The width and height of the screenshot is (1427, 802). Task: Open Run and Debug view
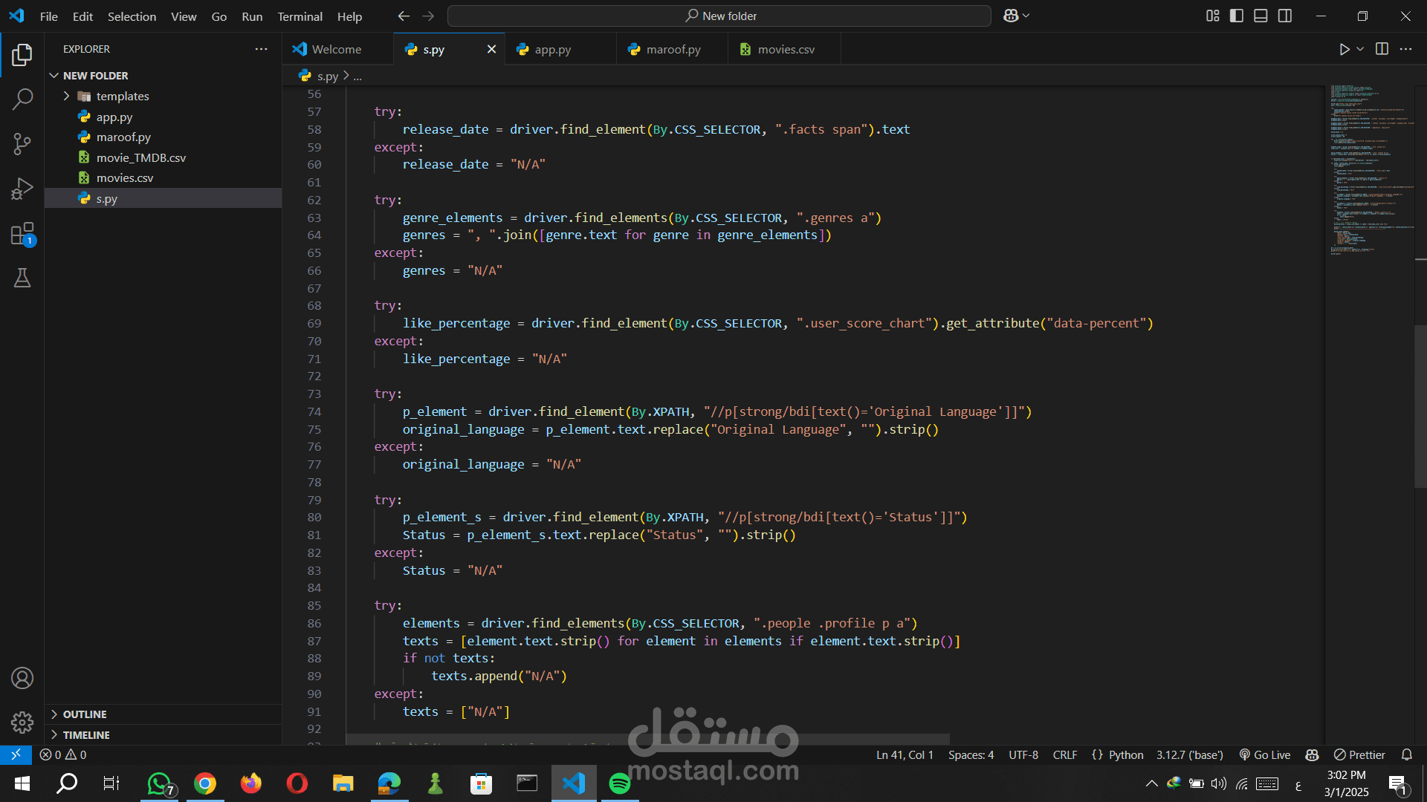coord(22,189)
